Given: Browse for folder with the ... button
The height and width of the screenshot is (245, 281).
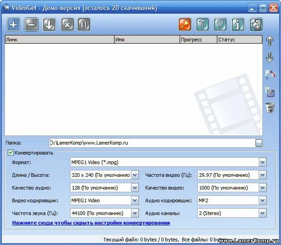Looking at the screenshot, I should tap(259, 143).
